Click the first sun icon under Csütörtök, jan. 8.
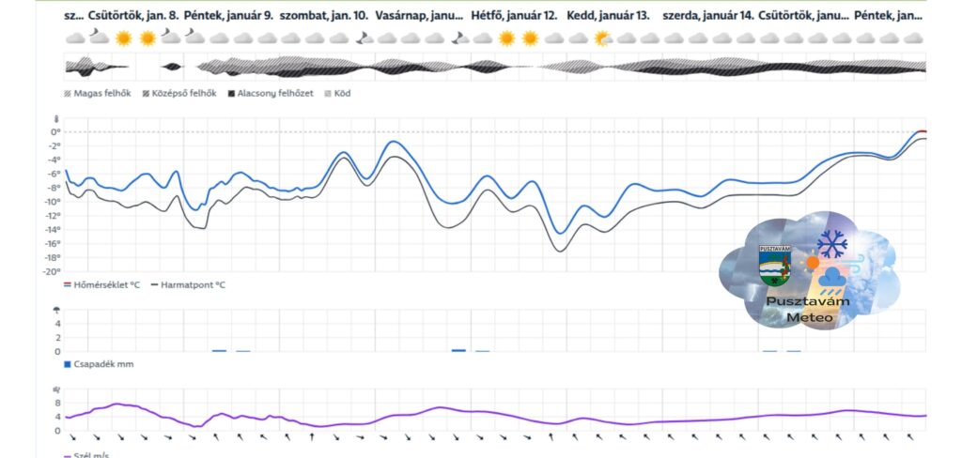The height and width of the screenshot is (458, 962). tap(123, 38)
